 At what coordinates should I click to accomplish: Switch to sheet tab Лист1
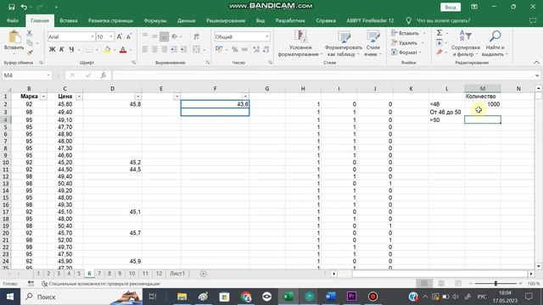pos(177,274)
